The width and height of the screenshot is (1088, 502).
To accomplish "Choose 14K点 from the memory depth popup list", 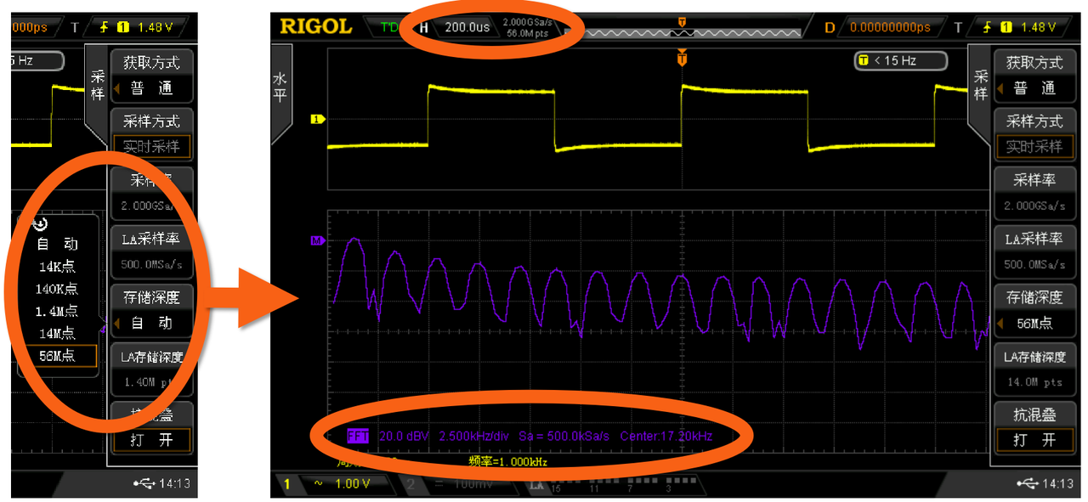I will tap(57, 267).
